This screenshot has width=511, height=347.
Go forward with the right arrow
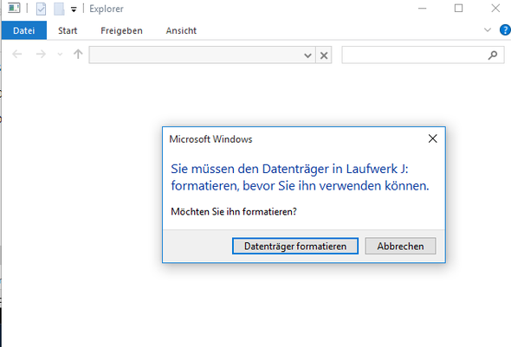pyautogui.click(x=41, y=54)
